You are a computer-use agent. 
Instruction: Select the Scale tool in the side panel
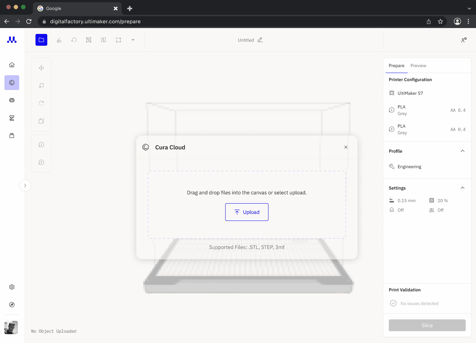coord(41,85)
